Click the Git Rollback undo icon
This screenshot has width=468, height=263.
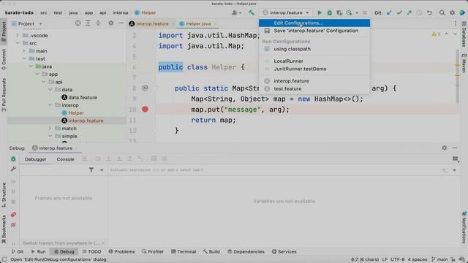(x=429, y=13)
